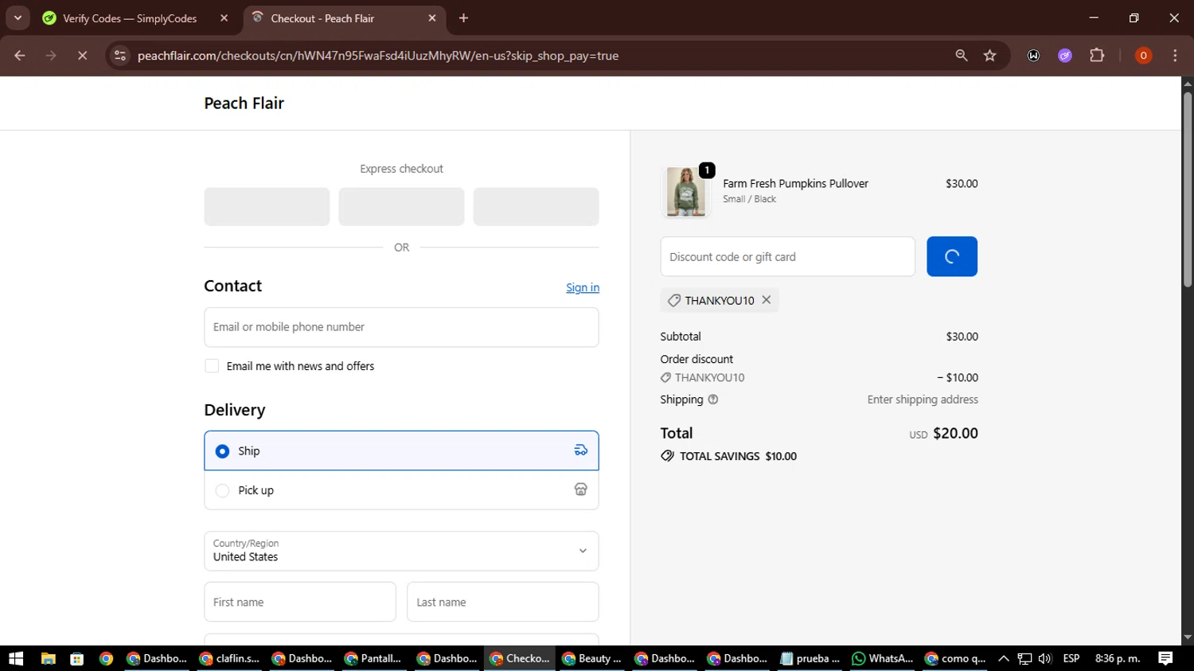Check Email me with news and offers
This screenshot has width=1194, height=671.
[212, 366]
